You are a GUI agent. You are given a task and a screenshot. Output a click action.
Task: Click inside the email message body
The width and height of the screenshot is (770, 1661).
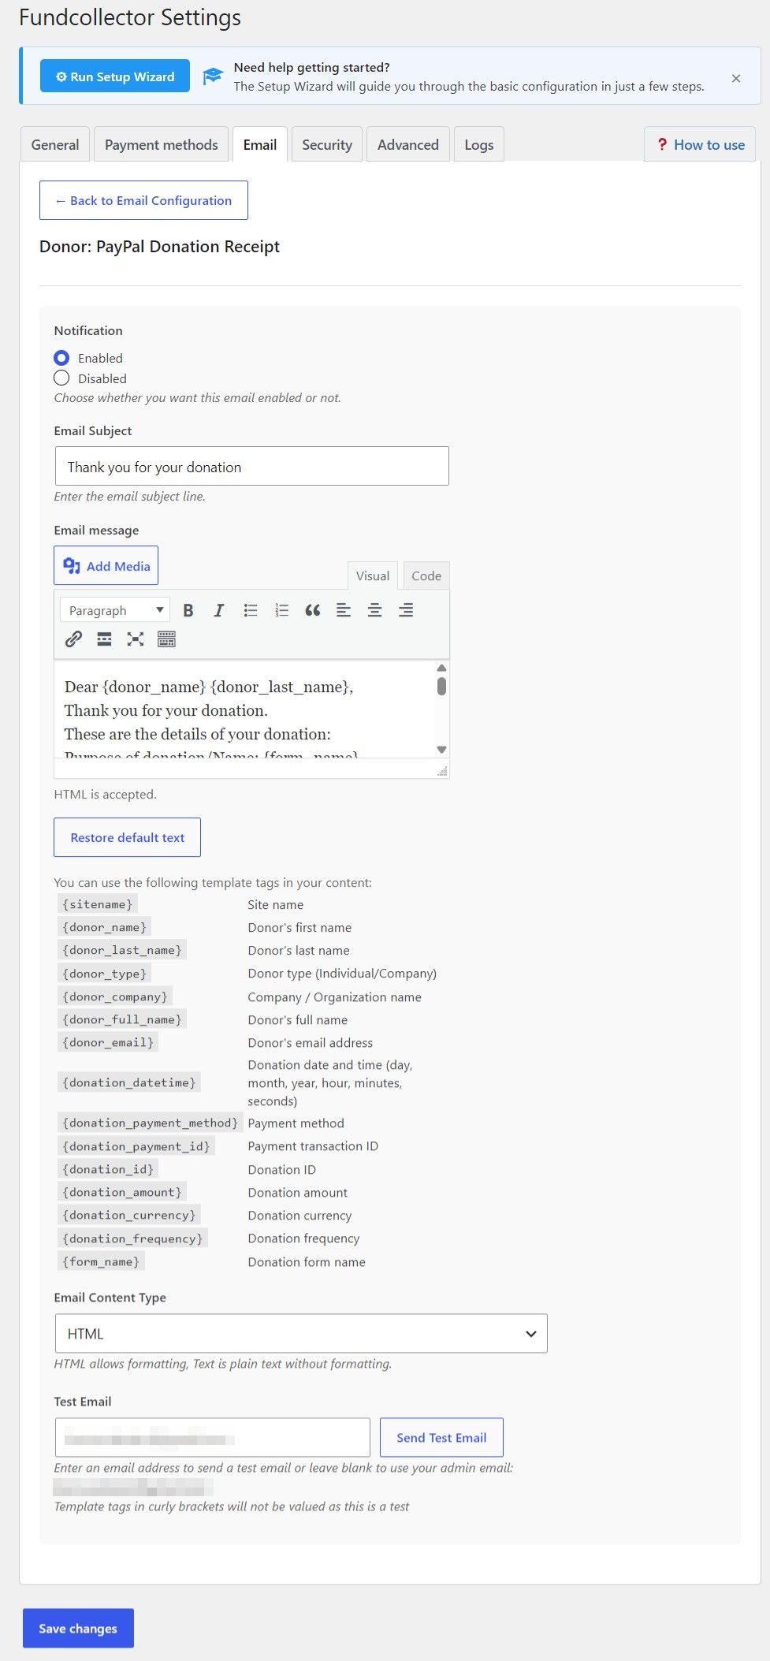point(244,709)
